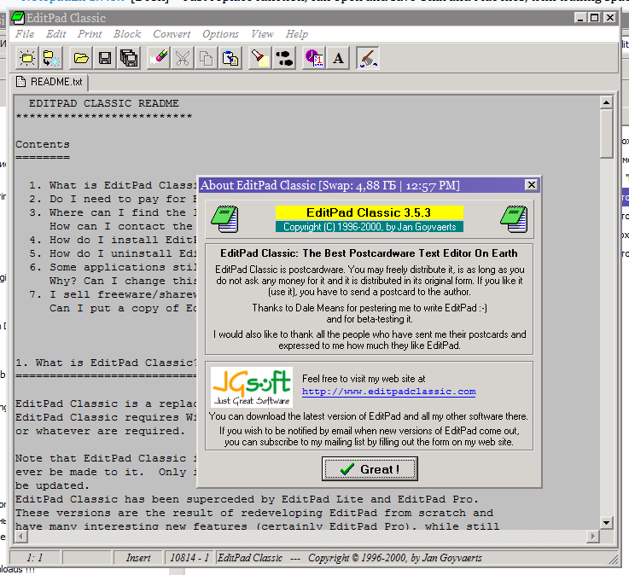Save the file with the floppy disk icon

[105, 59]
